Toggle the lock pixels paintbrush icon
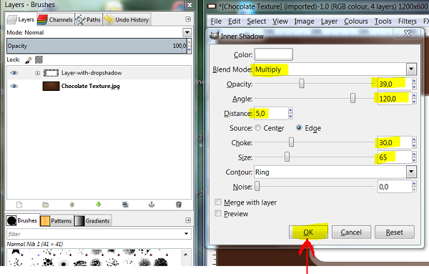Viewport: 429px width, 274px height. [29, 60]
